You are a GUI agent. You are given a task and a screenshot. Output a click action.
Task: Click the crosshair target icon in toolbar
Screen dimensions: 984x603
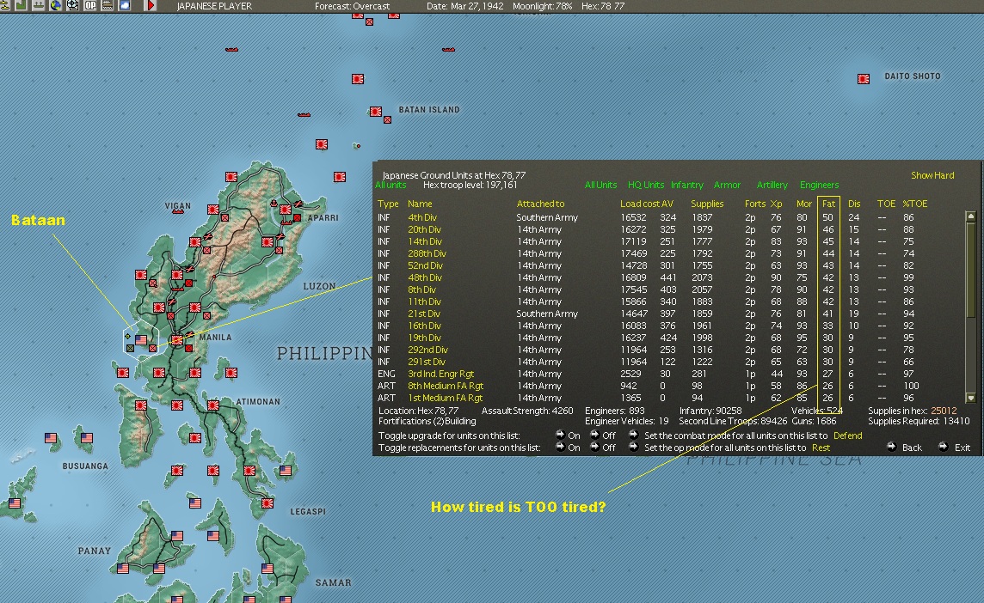72,6
